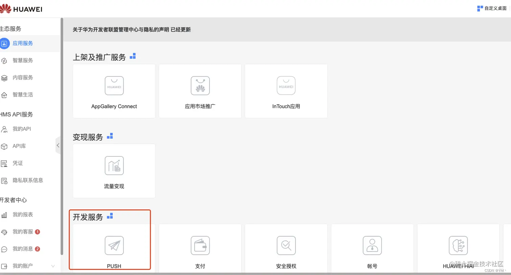Open the HUAWEI HiAI brain icon
This screenshot has width=511, height=275.
point(458,245)
